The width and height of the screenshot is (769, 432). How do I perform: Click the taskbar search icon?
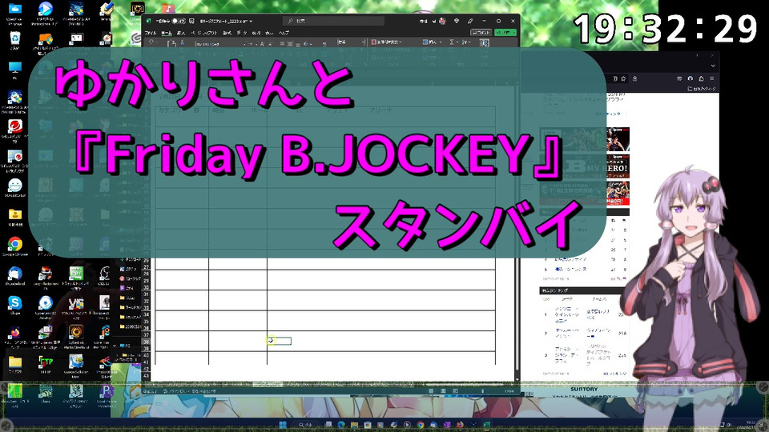pyautogui.click(x=302, y=424)
